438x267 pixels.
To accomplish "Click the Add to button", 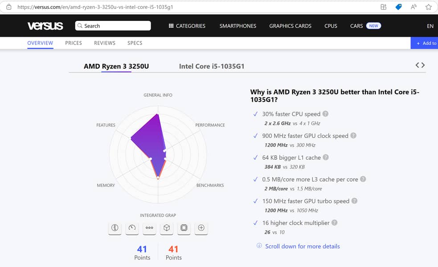I will coord(426,43).
